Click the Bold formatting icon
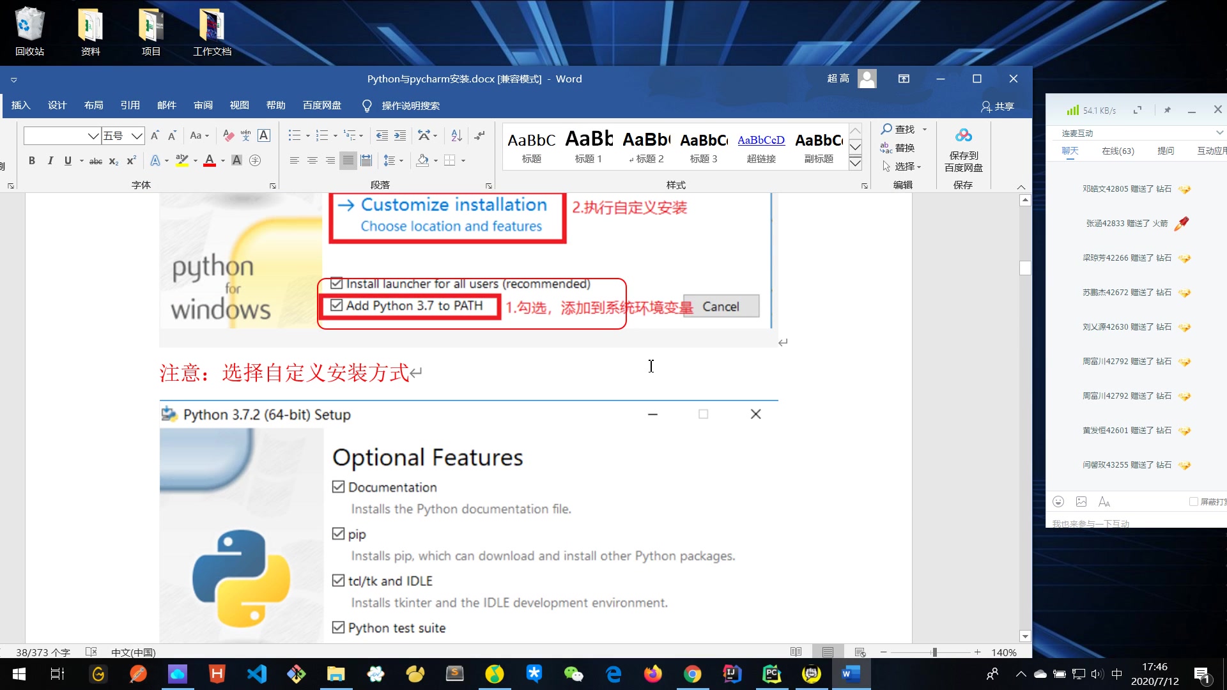 coord(30,160)
